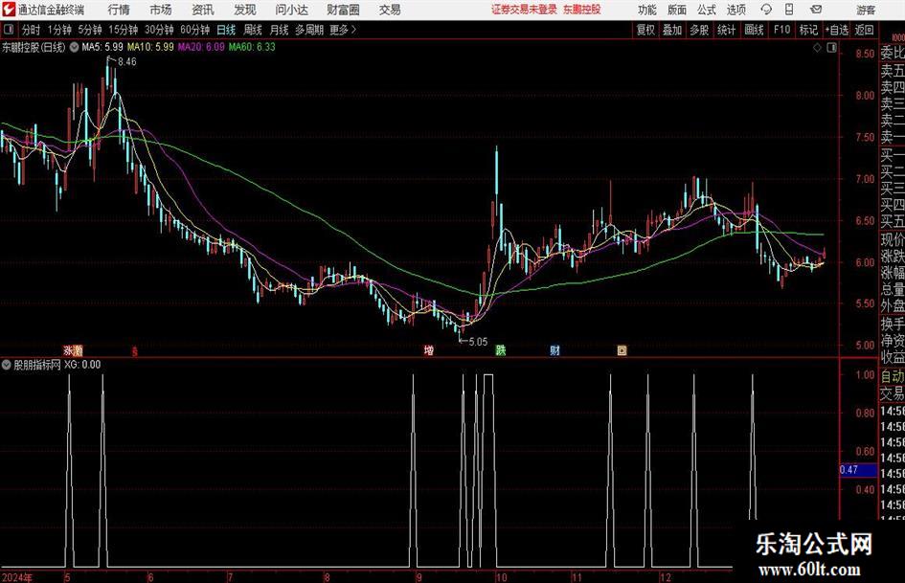Click the 财 blue event marker
The image size is (905, 583).
click(554, 349)
